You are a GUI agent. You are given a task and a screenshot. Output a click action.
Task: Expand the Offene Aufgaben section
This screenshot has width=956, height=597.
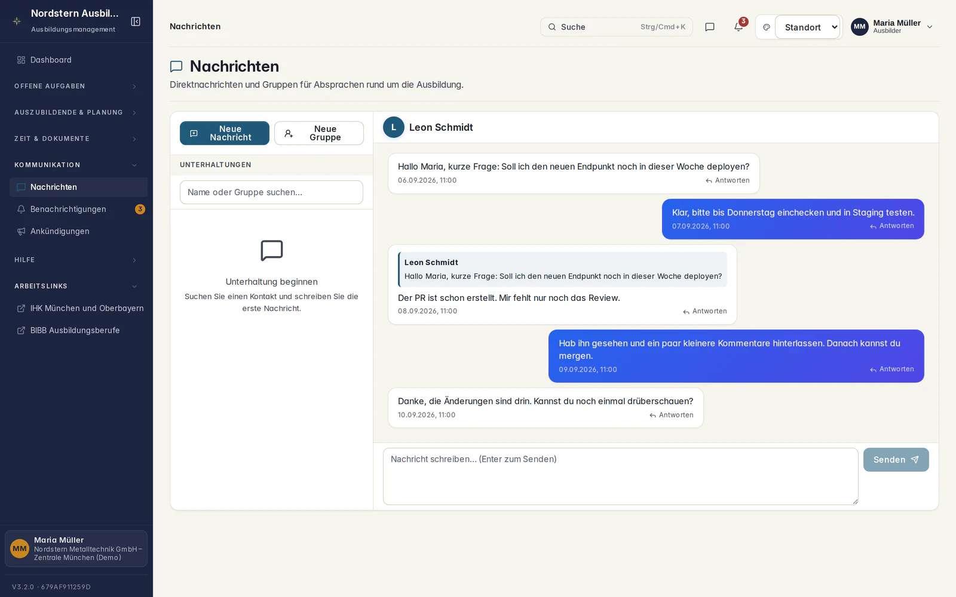click(76, 86)
